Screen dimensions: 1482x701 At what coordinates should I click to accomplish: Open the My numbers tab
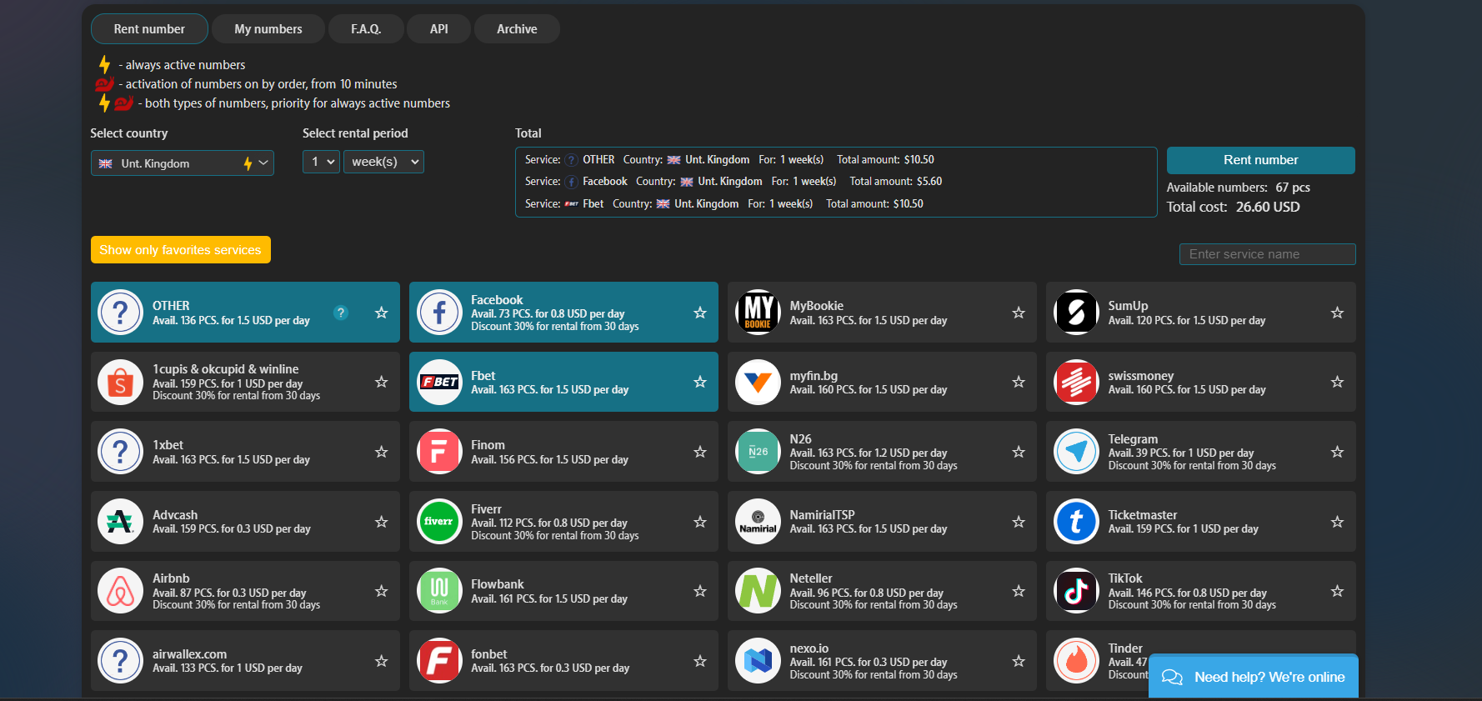(x=268, y=28)
